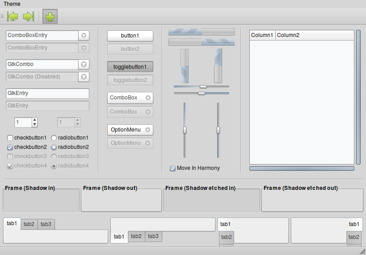
Task: Select tab2 in the left-tabbed notebook
Action: pos(227,237)
